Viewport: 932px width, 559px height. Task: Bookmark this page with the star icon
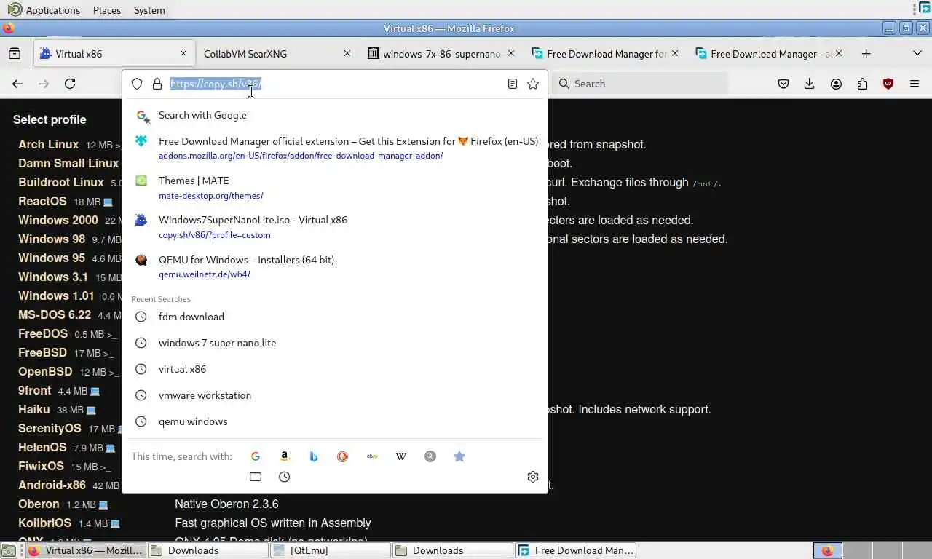pyautogui.click(x=533, y=84)
